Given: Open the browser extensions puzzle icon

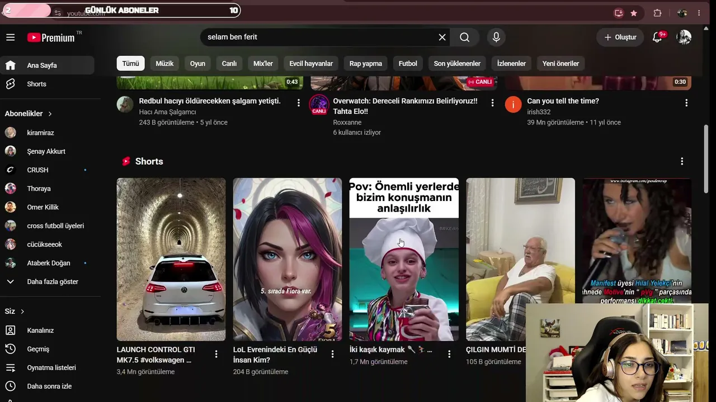Looking at the screenshot, I should click(658, 13).
